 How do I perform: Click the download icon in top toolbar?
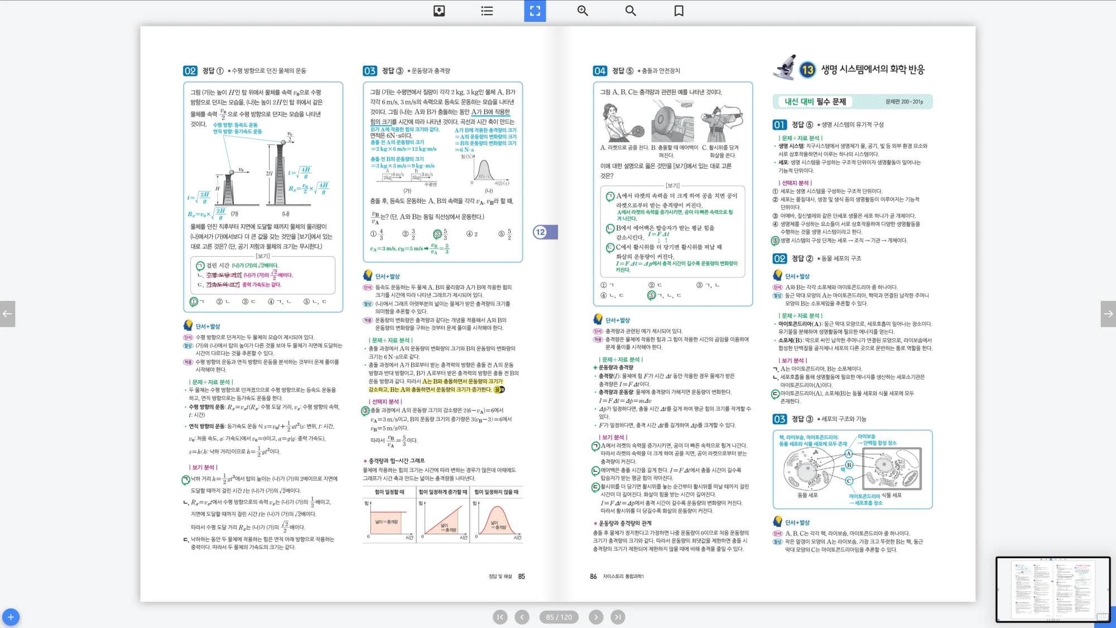coord(439,11)
